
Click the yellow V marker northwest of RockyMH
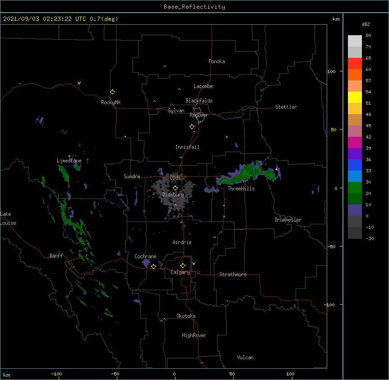79,83
